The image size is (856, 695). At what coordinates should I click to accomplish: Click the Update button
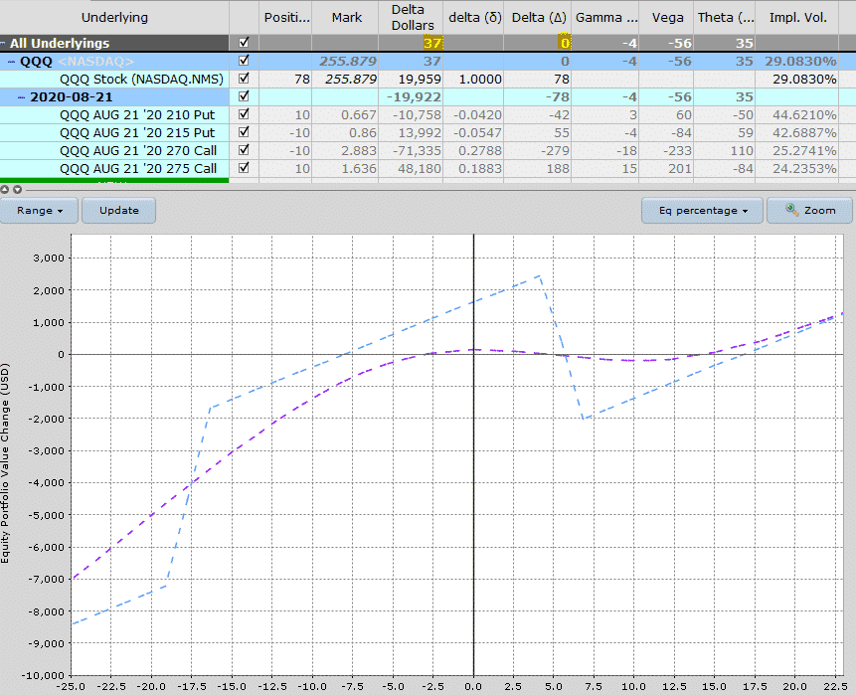pos(119,210)
